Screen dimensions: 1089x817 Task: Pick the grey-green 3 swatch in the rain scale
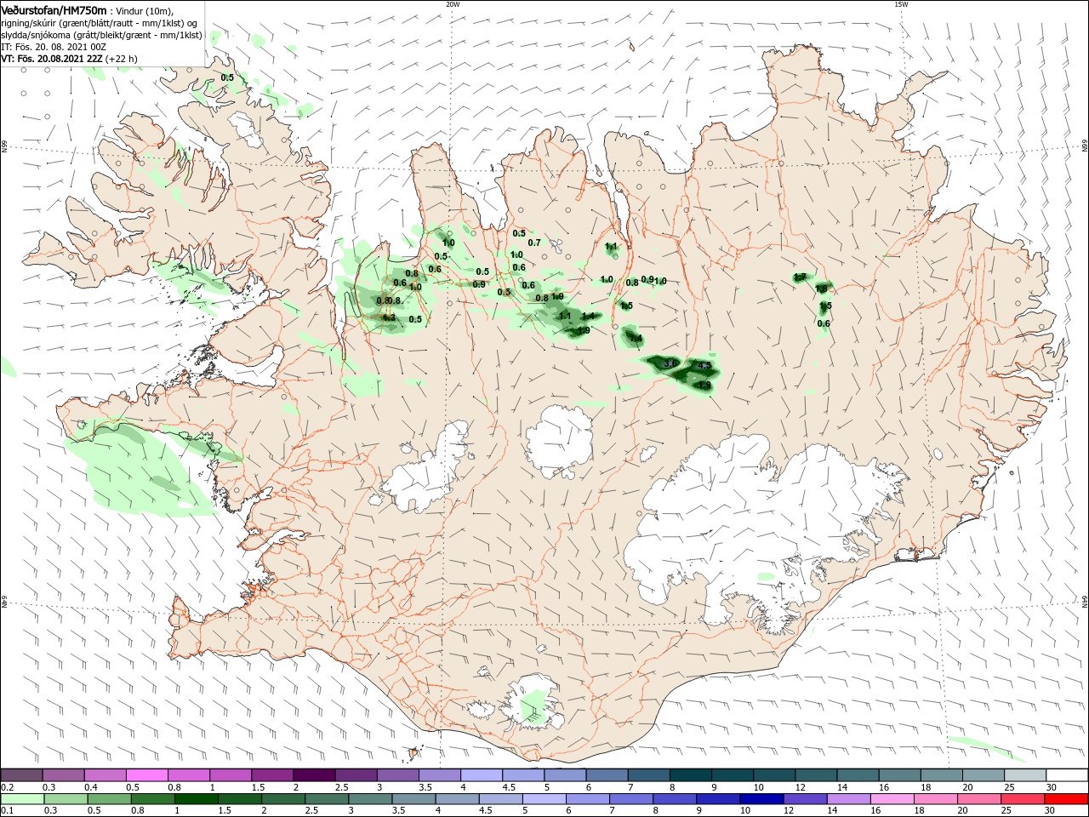(x=369, y=799)
